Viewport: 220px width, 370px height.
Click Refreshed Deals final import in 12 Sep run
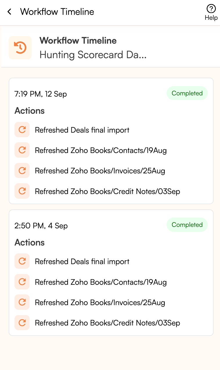pyautogui.click(x=82, y=130)
